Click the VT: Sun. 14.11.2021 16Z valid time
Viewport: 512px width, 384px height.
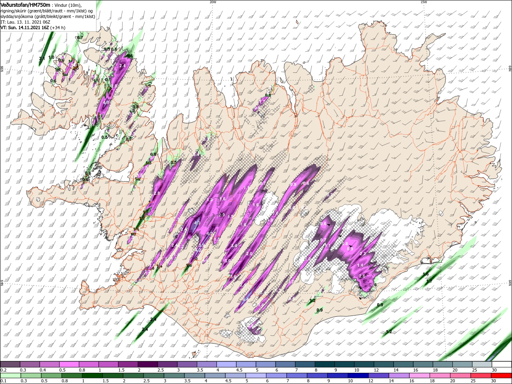click(x=33, y=28)
